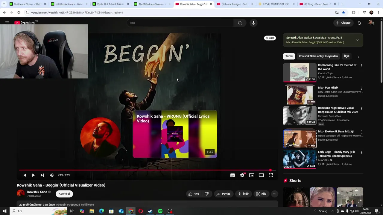383x215 pixels.
Task: Open Steam from the taskbar
Action: [150, 211]
